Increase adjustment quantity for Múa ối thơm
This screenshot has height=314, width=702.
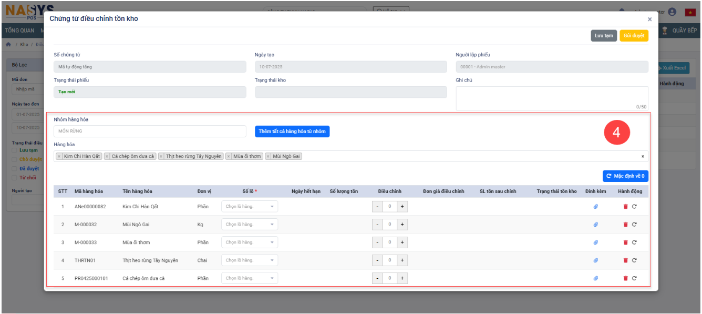[x=402, y=242]
